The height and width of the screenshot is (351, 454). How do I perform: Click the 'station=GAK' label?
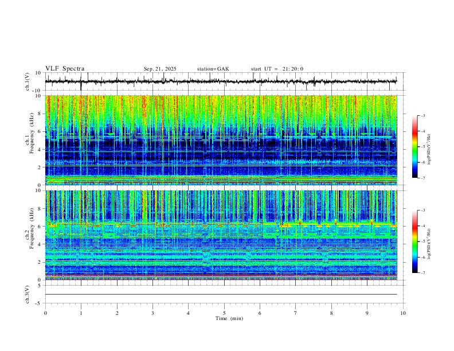coord(213,69)
